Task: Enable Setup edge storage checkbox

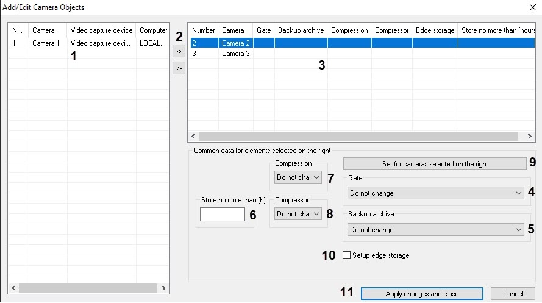Action: pyautogui.click(x=347, y=255)
